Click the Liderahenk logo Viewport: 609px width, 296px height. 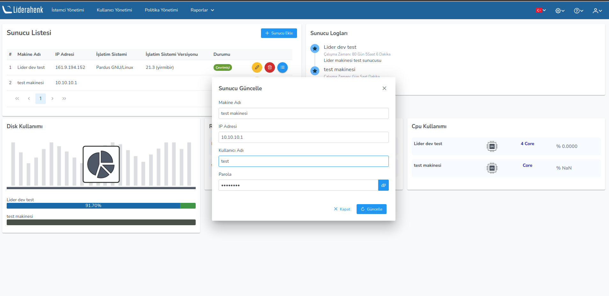pos(23,10)
